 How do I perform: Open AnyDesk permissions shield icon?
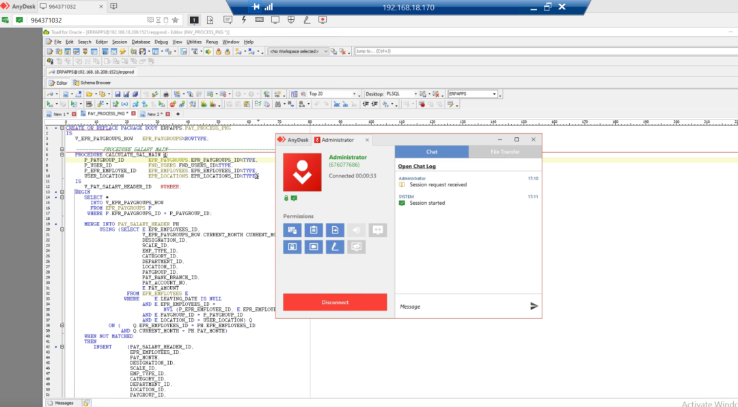(x=291, y=20)
